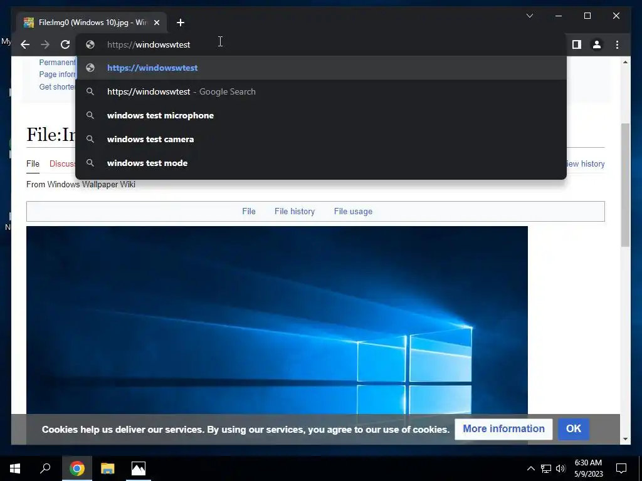Open the Chrome side panel icon
Screen dimensions: 642x481
(577, 44)
